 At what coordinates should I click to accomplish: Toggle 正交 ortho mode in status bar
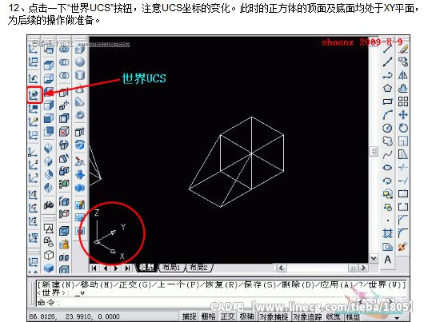[x=227, y=316]
